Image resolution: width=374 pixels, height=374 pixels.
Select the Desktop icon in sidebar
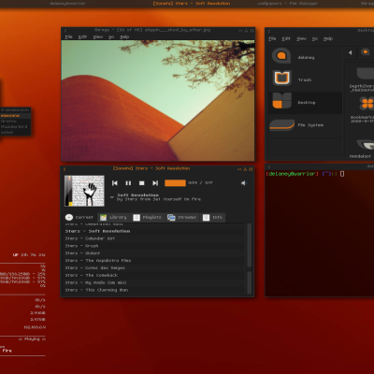(281, 101)
